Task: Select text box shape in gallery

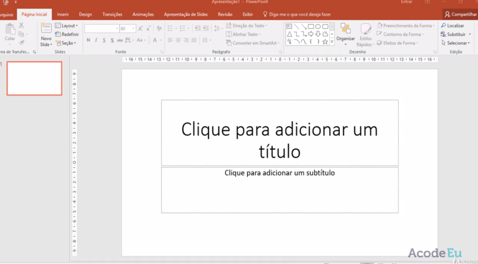Action: pyautogui.click(x=289, y=26)
